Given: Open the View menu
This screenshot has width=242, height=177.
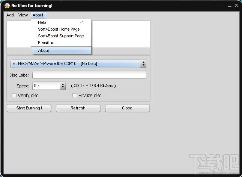Looking at the screenshot, I should pyautogui.click(x=23, y=15).
